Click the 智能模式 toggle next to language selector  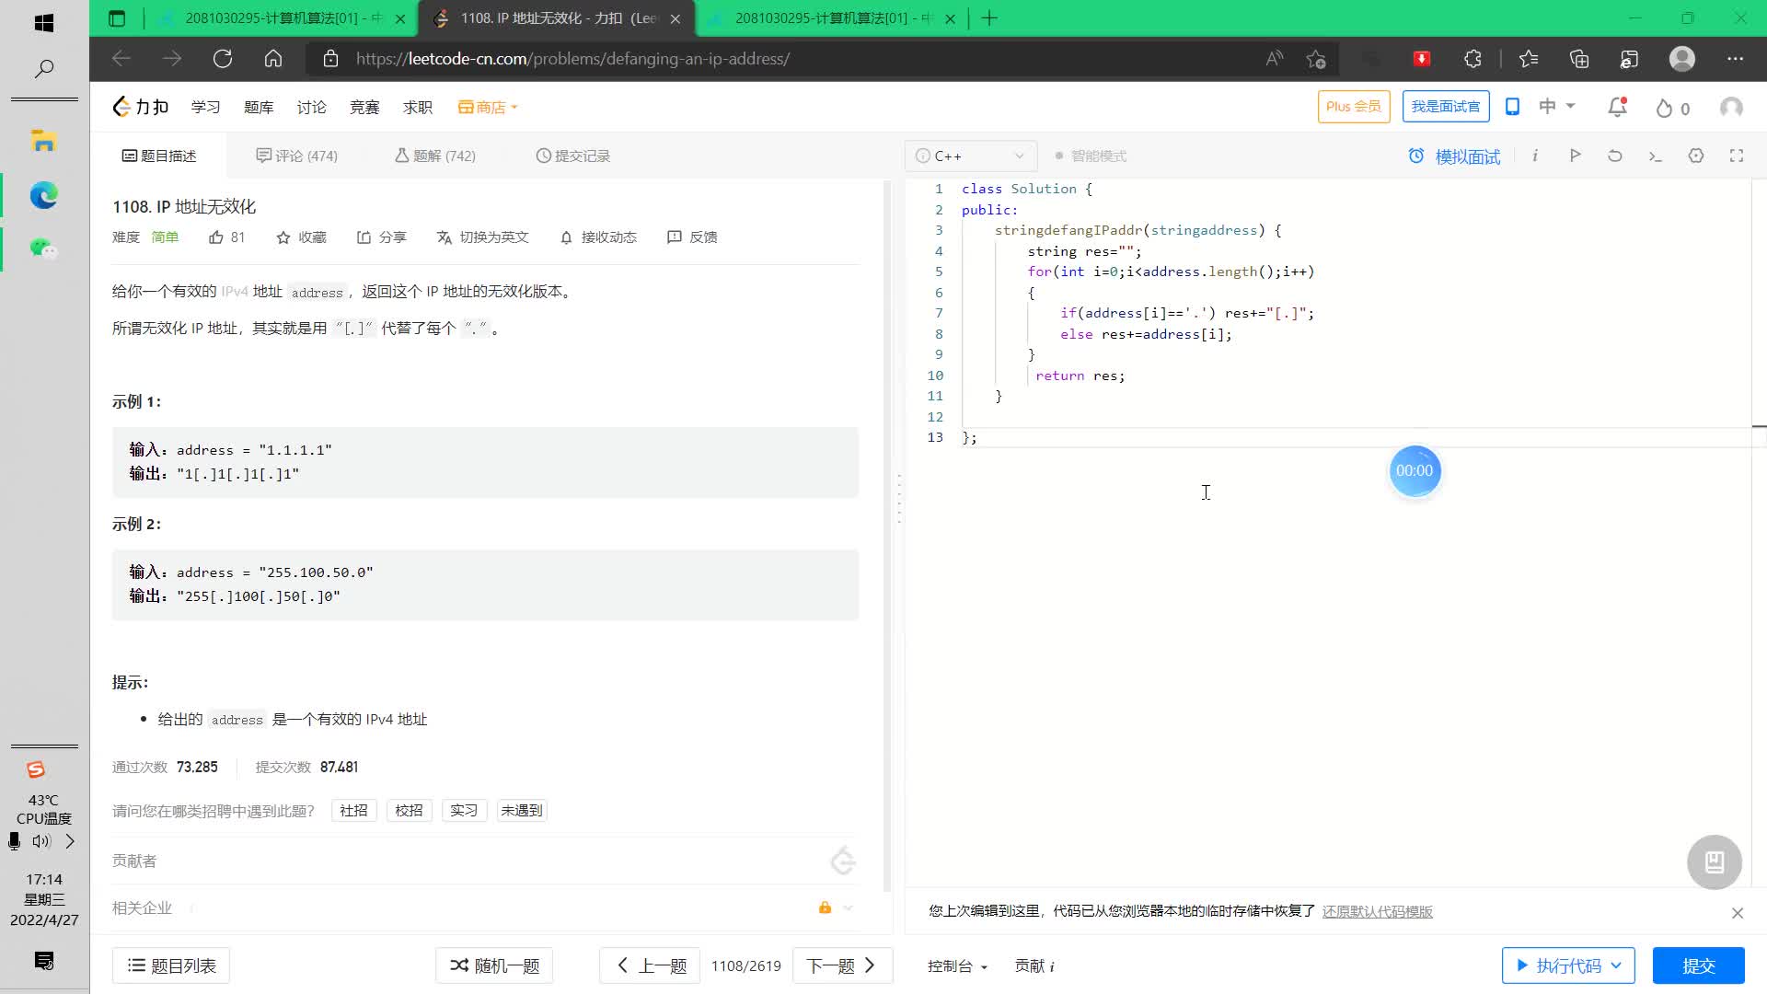click(1091, 156)
